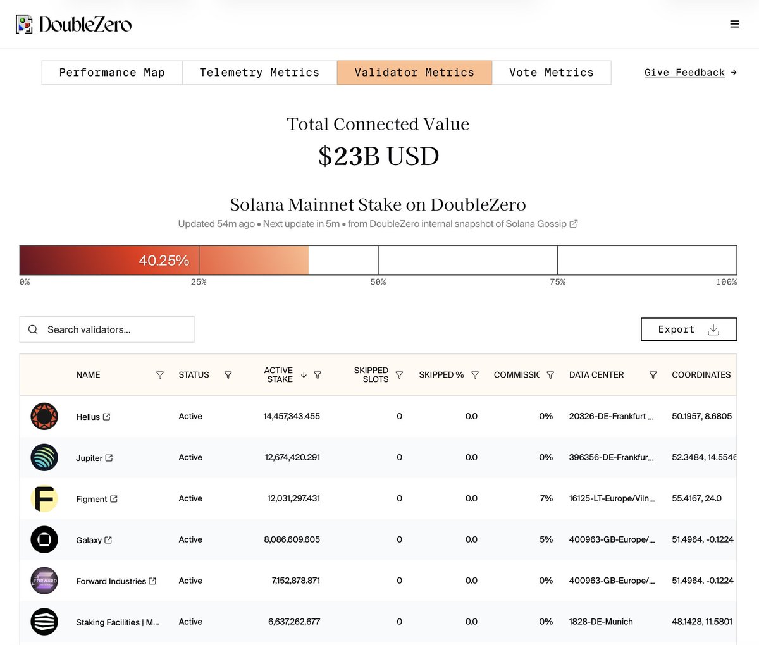Open Solana Gossip snapshot external link icon
Viewport: 759px width, 645px height.
coord(574,224)
